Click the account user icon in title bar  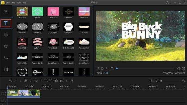pyautogui.click(x=167, y=3)
